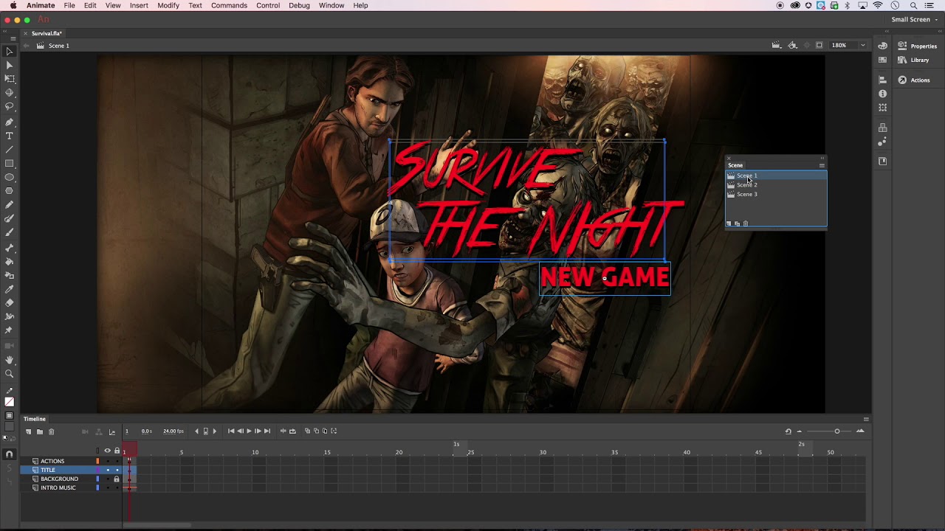Select the Lasso tool
This screenshot has width=945, height=531.
click(x=10, y=106)
